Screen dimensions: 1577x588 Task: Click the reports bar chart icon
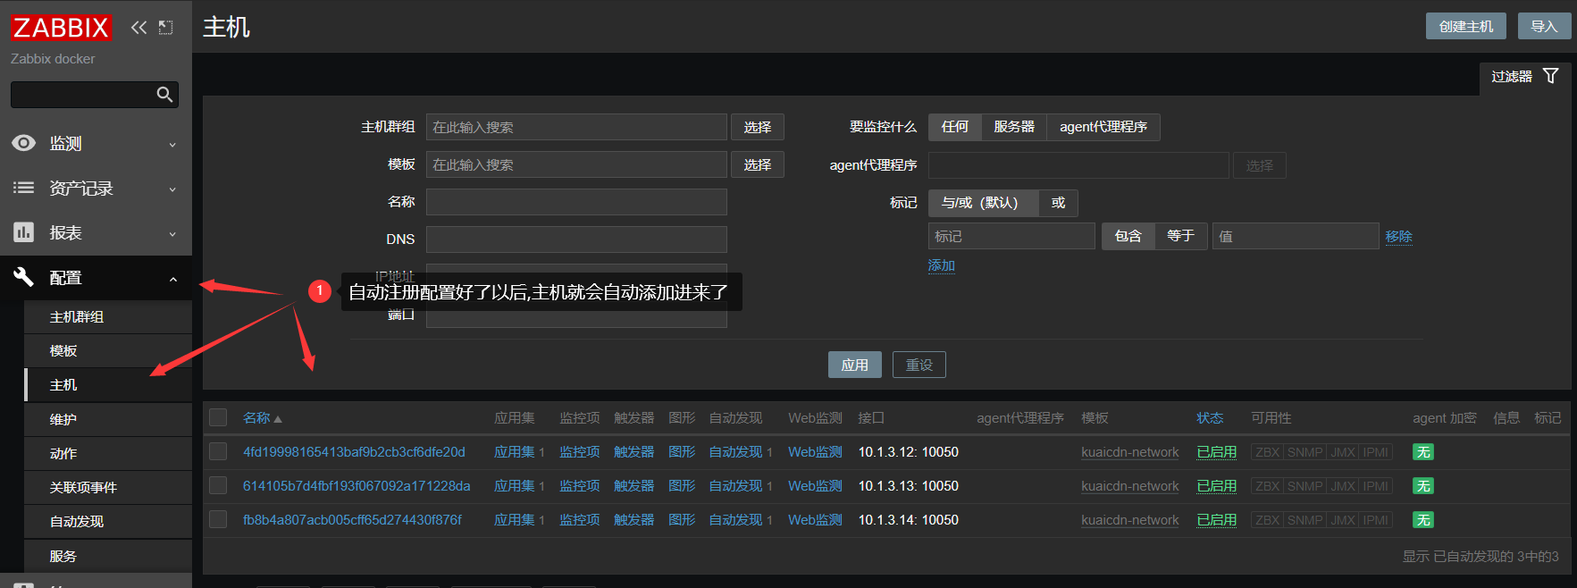[x=24, y=232]
